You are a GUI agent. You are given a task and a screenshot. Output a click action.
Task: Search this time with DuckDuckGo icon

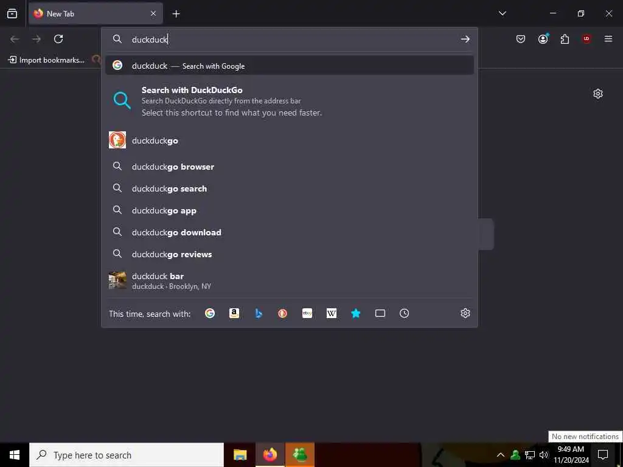(282, 313)
